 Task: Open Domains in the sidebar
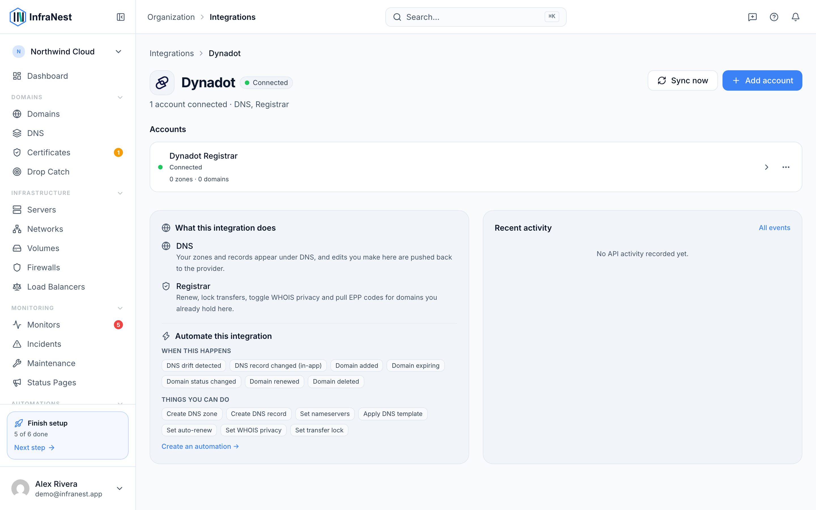coord(67,114)
